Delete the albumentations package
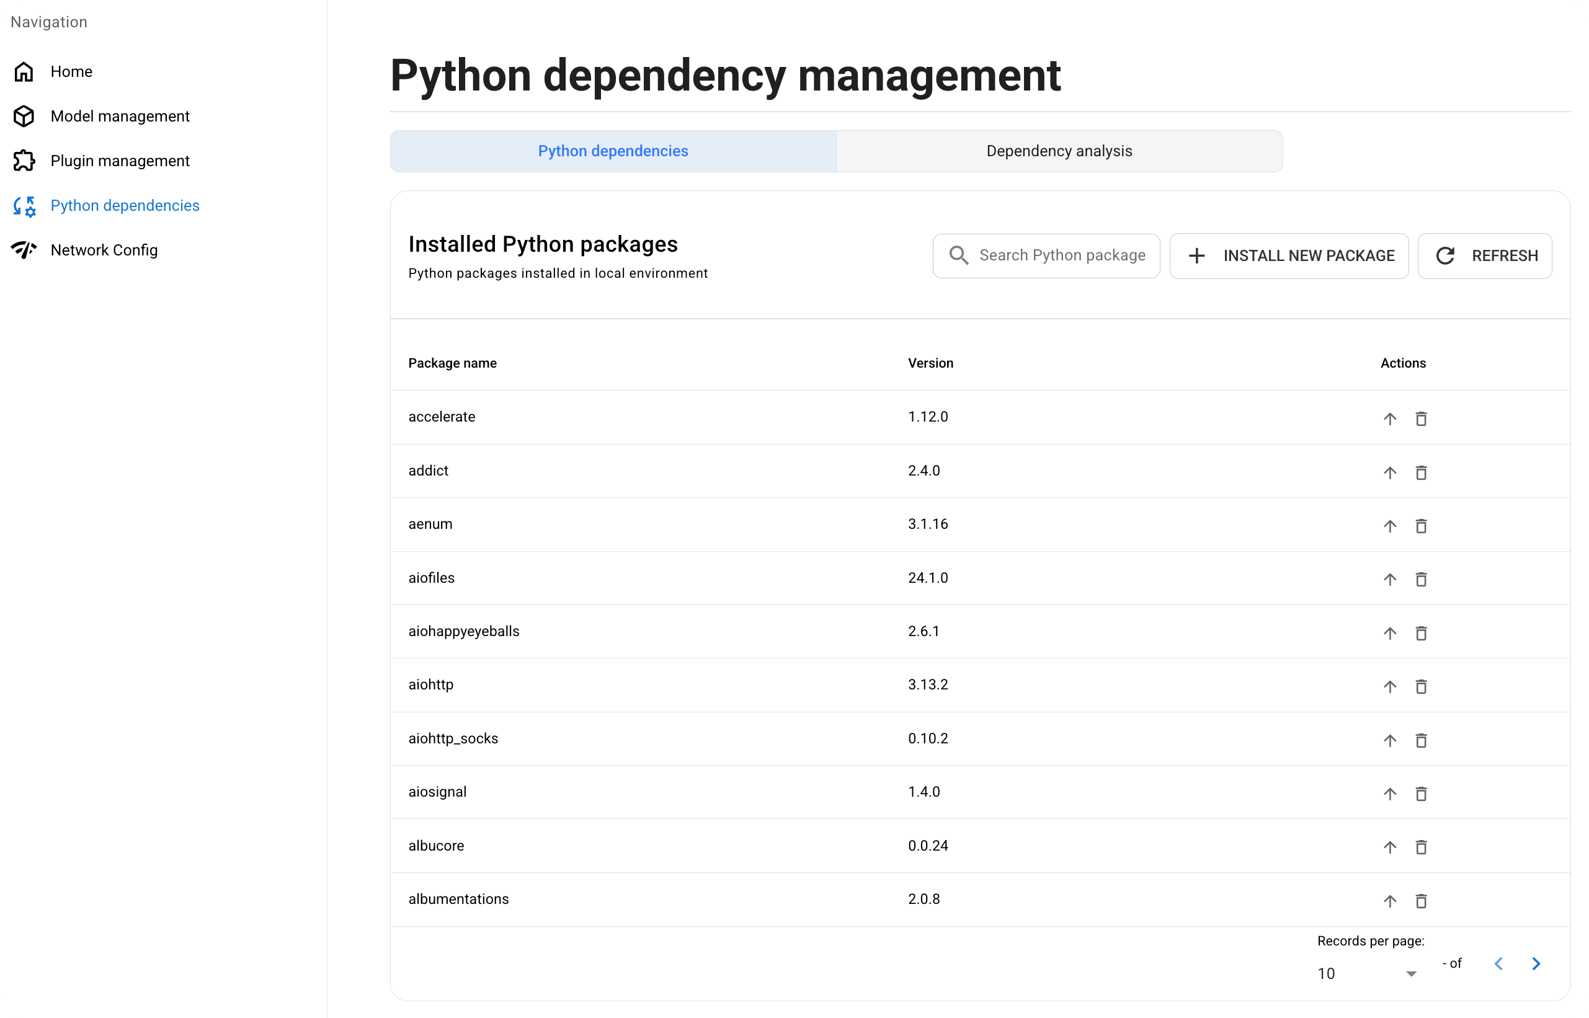 pos(1422,901)
